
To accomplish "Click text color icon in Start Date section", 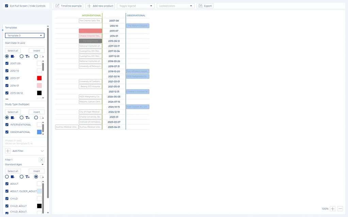I will pos(27,56).
